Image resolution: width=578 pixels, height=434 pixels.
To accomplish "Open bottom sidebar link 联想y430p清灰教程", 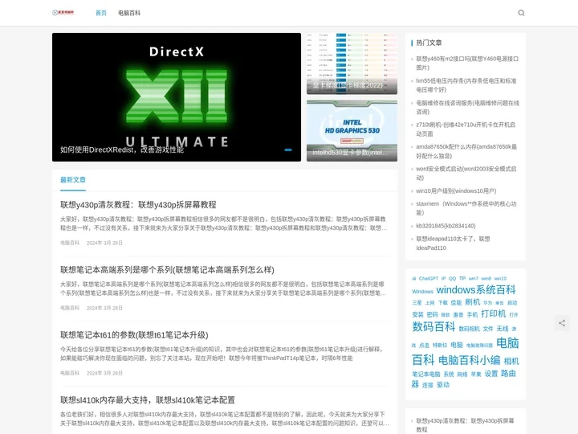I will (x=465, y=425).
